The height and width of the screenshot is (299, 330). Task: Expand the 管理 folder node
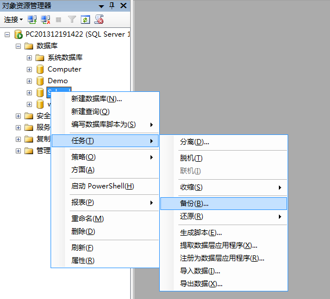pos(19,151)
